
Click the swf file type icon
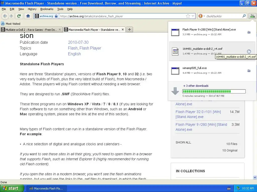tap(175, 51)
